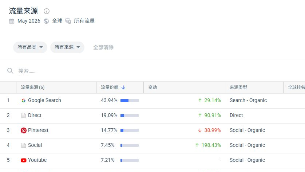This screenshot has width=305, height=172.
Task: Open the Pinterest source link
Action: tap(38, 130)
